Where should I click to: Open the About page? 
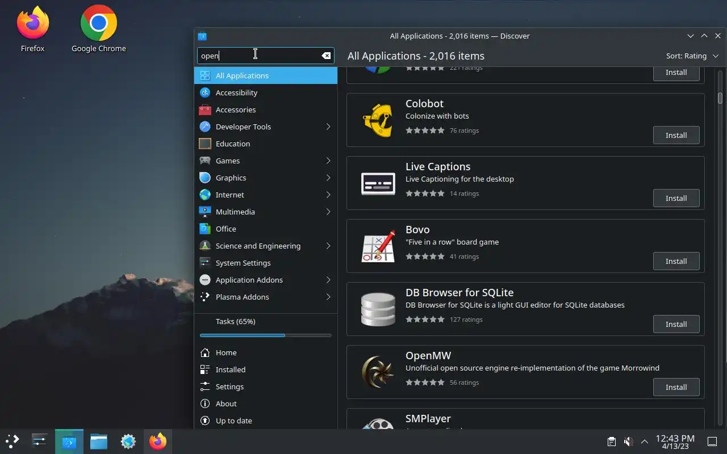(266, 403)
